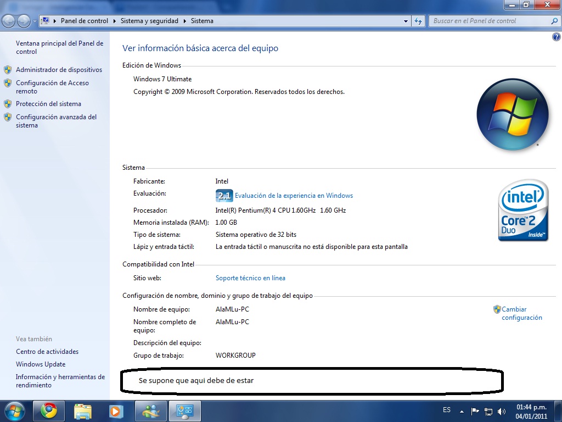Expand the arrow after Sistema y seguridad
The image size is (562, 422).
coord(185,21)
